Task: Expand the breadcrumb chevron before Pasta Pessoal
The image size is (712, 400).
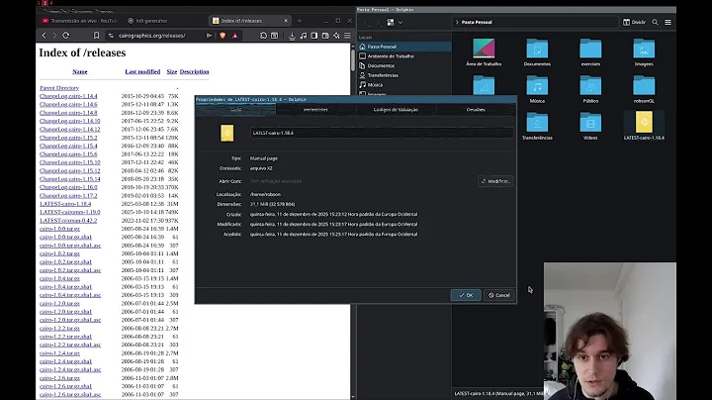Action: 457,22
